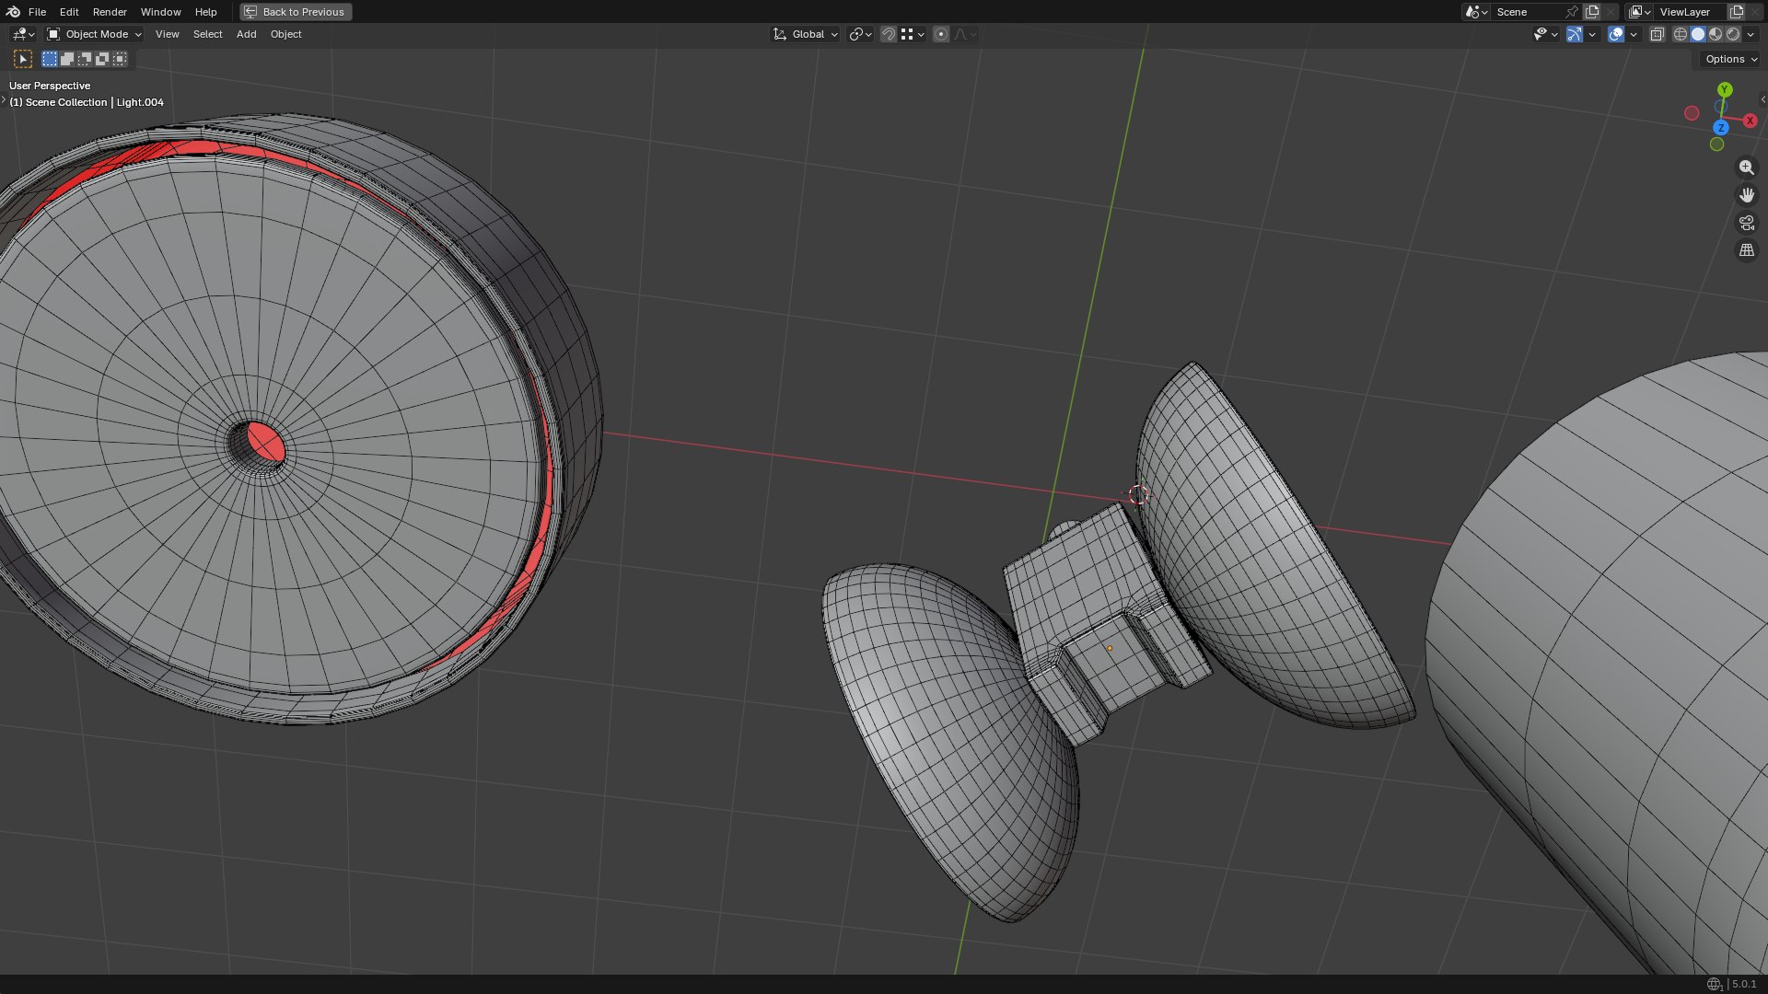Open the editor type dropdown
Viewport: 1768px width, 994px height.
(23, 34)
